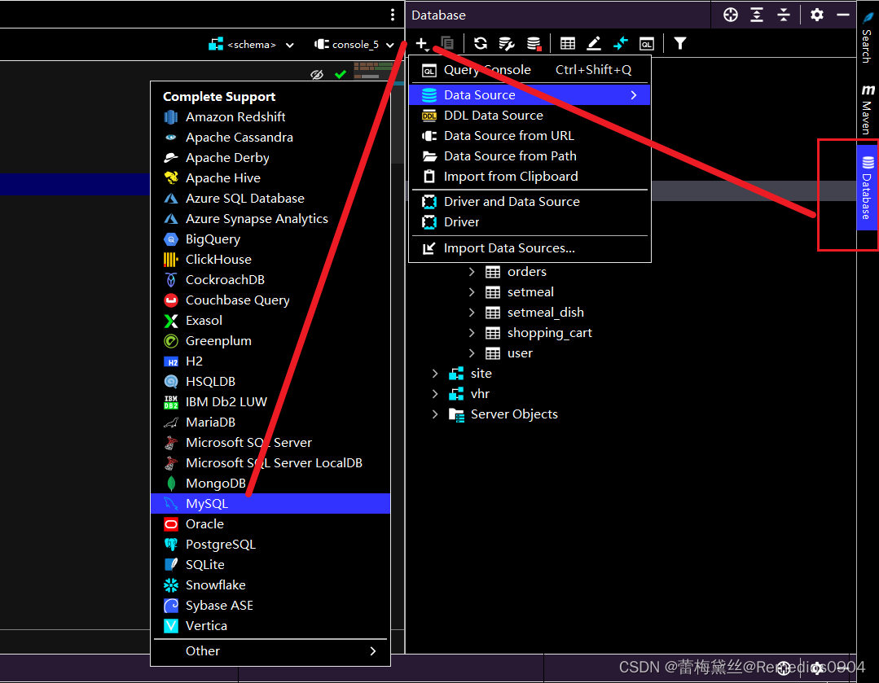Select the Server Objects folder
The image size is (879, 683).
(514, 414)
